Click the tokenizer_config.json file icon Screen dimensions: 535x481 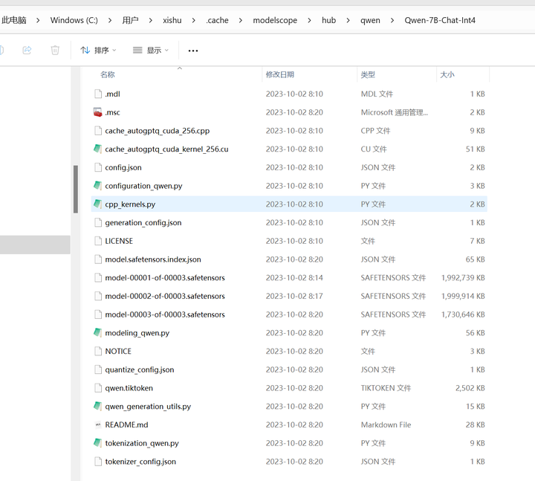point(98,462)
